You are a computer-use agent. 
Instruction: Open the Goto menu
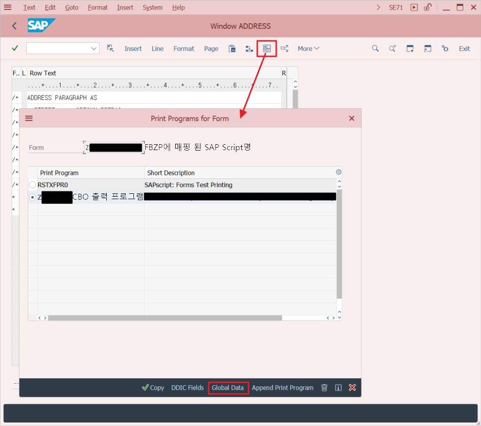pyautogui.click(x=72, y=7)
